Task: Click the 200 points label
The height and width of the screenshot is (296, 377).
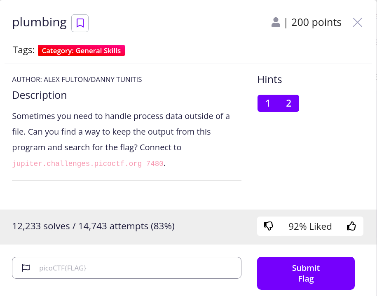Action: pyautogui.click(x=316, y=23)
